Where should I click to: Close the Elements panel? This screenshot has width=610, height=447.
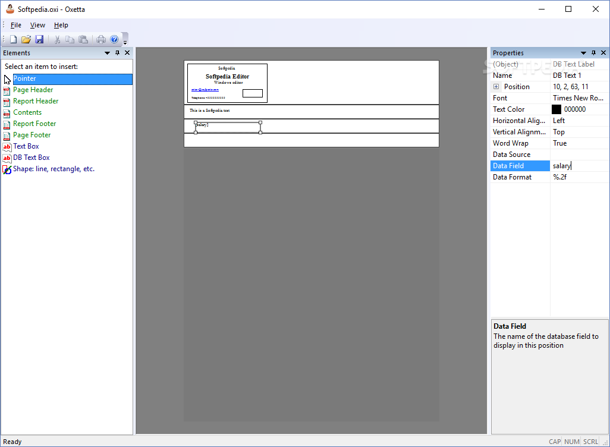point(127,53)
